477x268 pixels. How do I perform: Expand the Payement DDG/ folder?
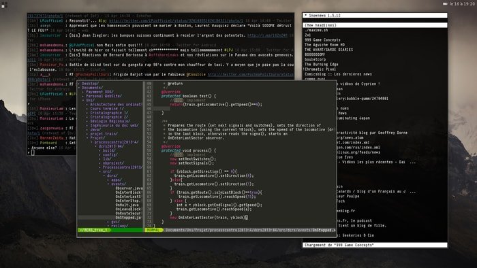[x=99, y=92]
